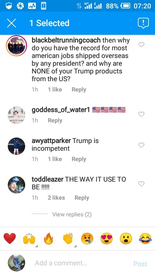Viewport: 155px width, 275px height.
Task: Like blackbeltrunningcoach's comment with heart
Action: tap(141, 45)
